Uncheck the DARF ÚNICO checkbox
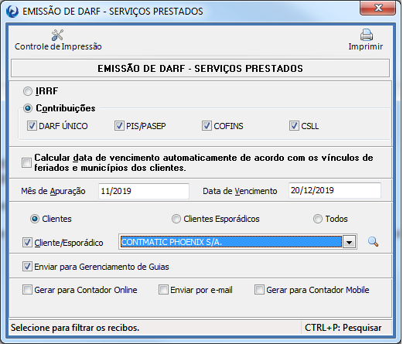The image size is (403, 344). [32, 126]
